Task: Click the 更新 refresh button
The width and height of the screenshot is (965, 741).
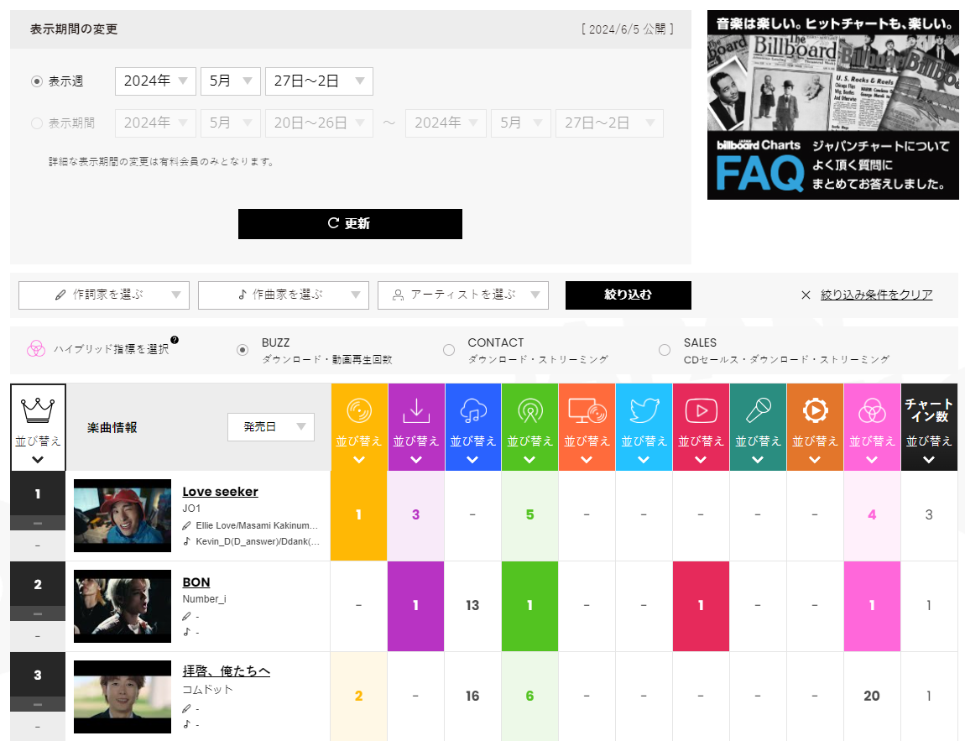Action: 350,224
